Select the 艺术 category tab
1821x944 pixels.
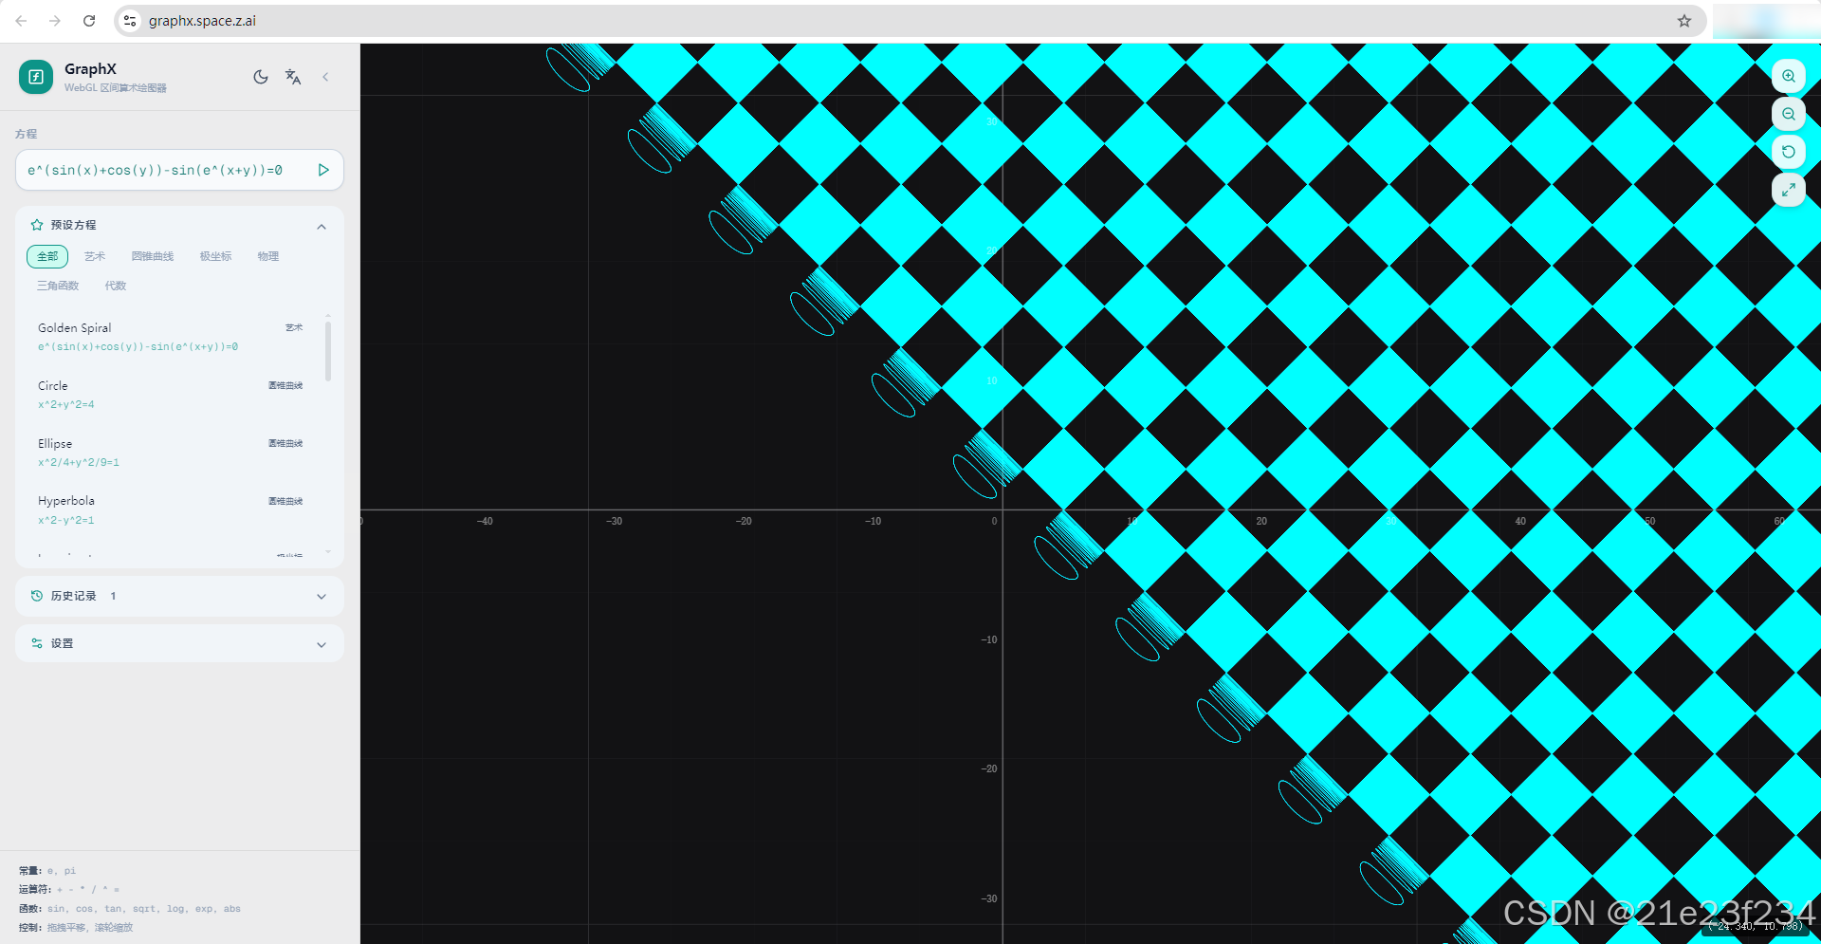point(95,256)
